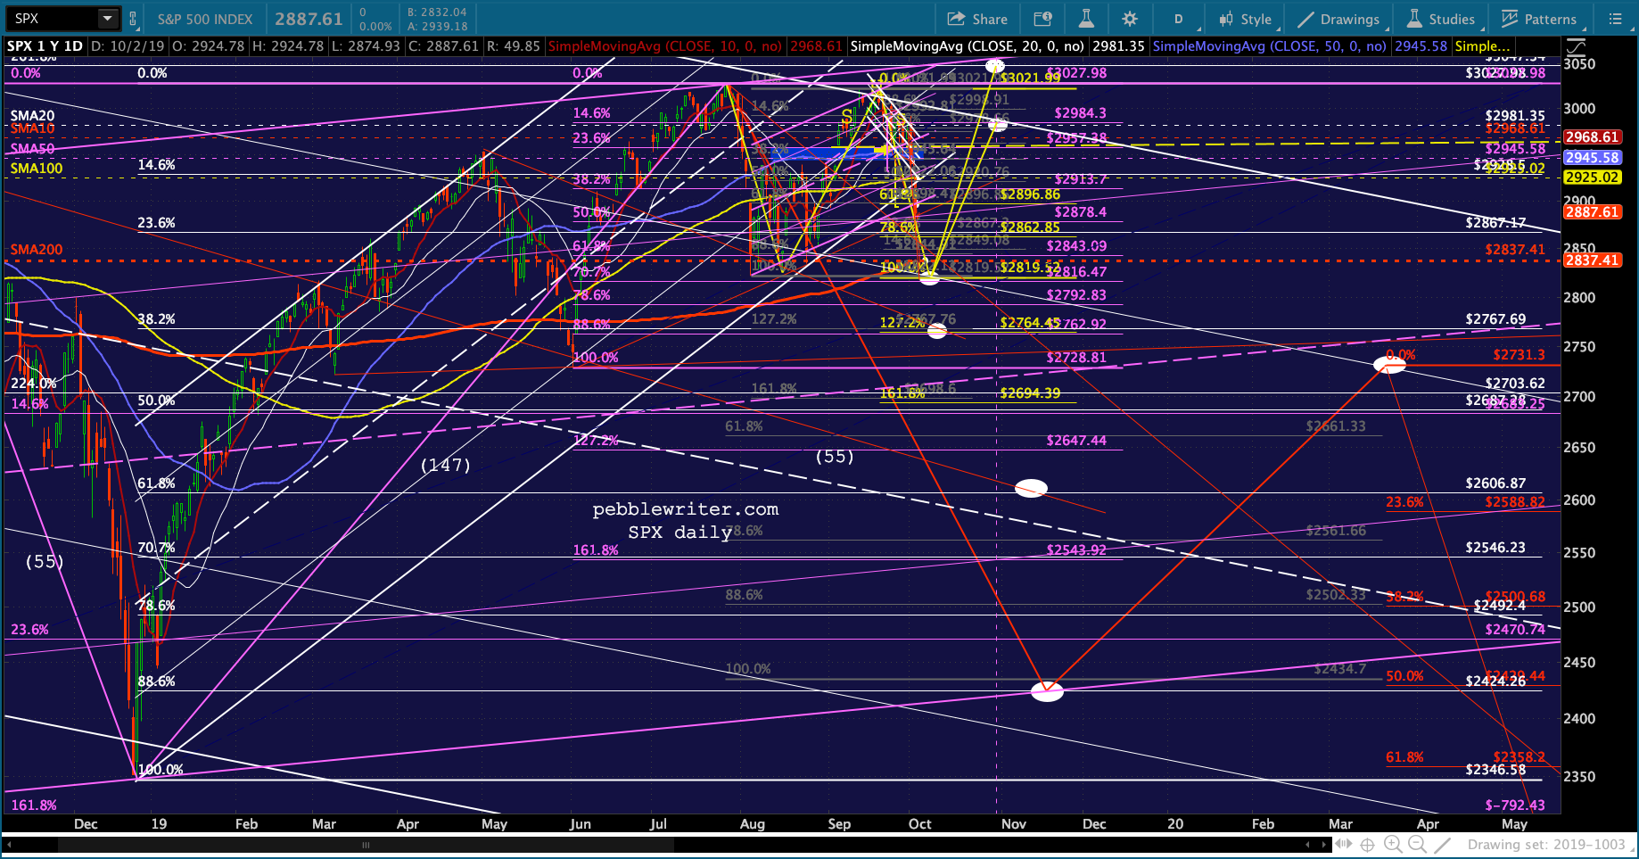The image size is (1639, 859).
Task: Click the yellow 2925.02 price axis bubble
Action: tap(1593, 178)
